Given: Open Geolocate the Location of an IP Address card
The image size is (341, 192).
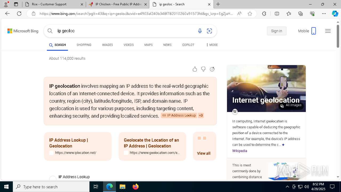Looking at the screenshot, I should click(152, 146).
